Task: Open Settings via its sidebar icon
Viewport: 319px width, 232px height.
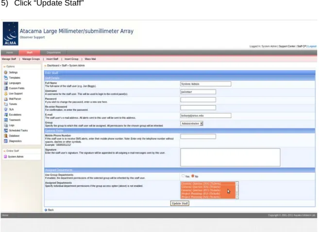Action: [6, 72]
